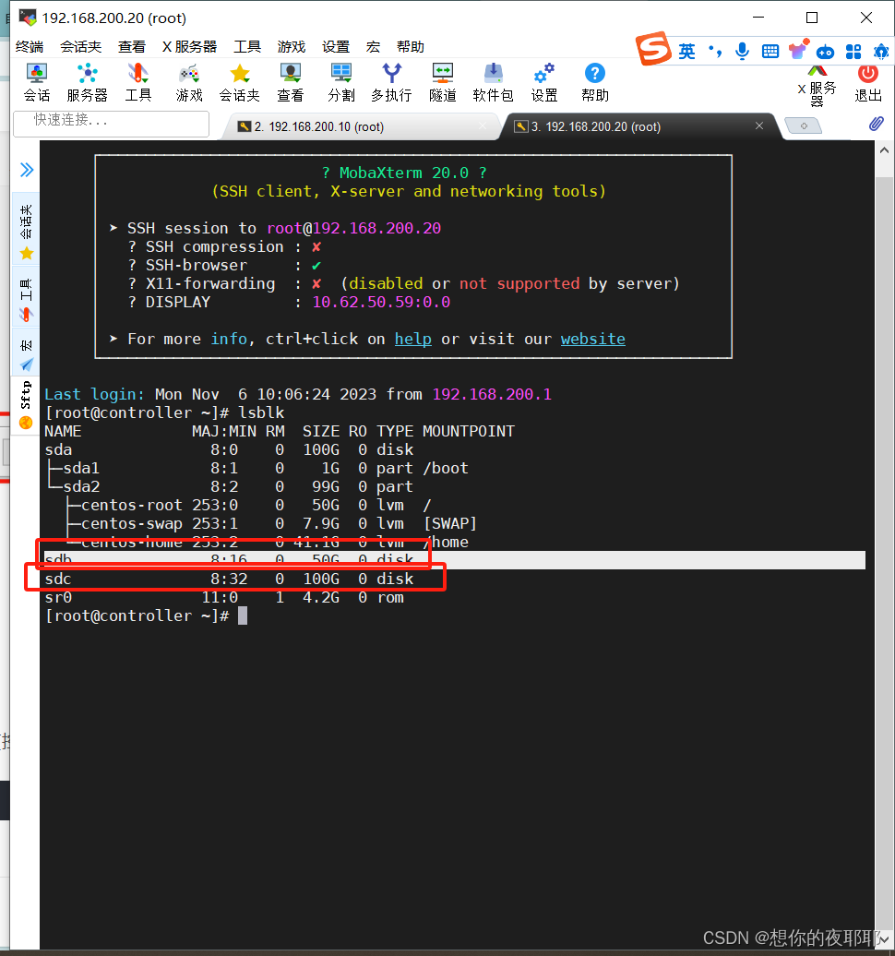
Task: Close the 192.168.200.10 session tab
Action: pos(483,125)
